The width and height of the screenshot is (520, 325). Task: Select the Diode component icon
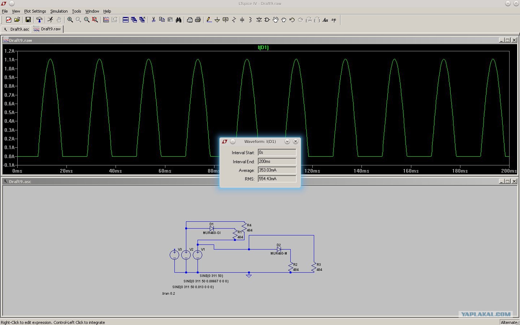[259, 20]
